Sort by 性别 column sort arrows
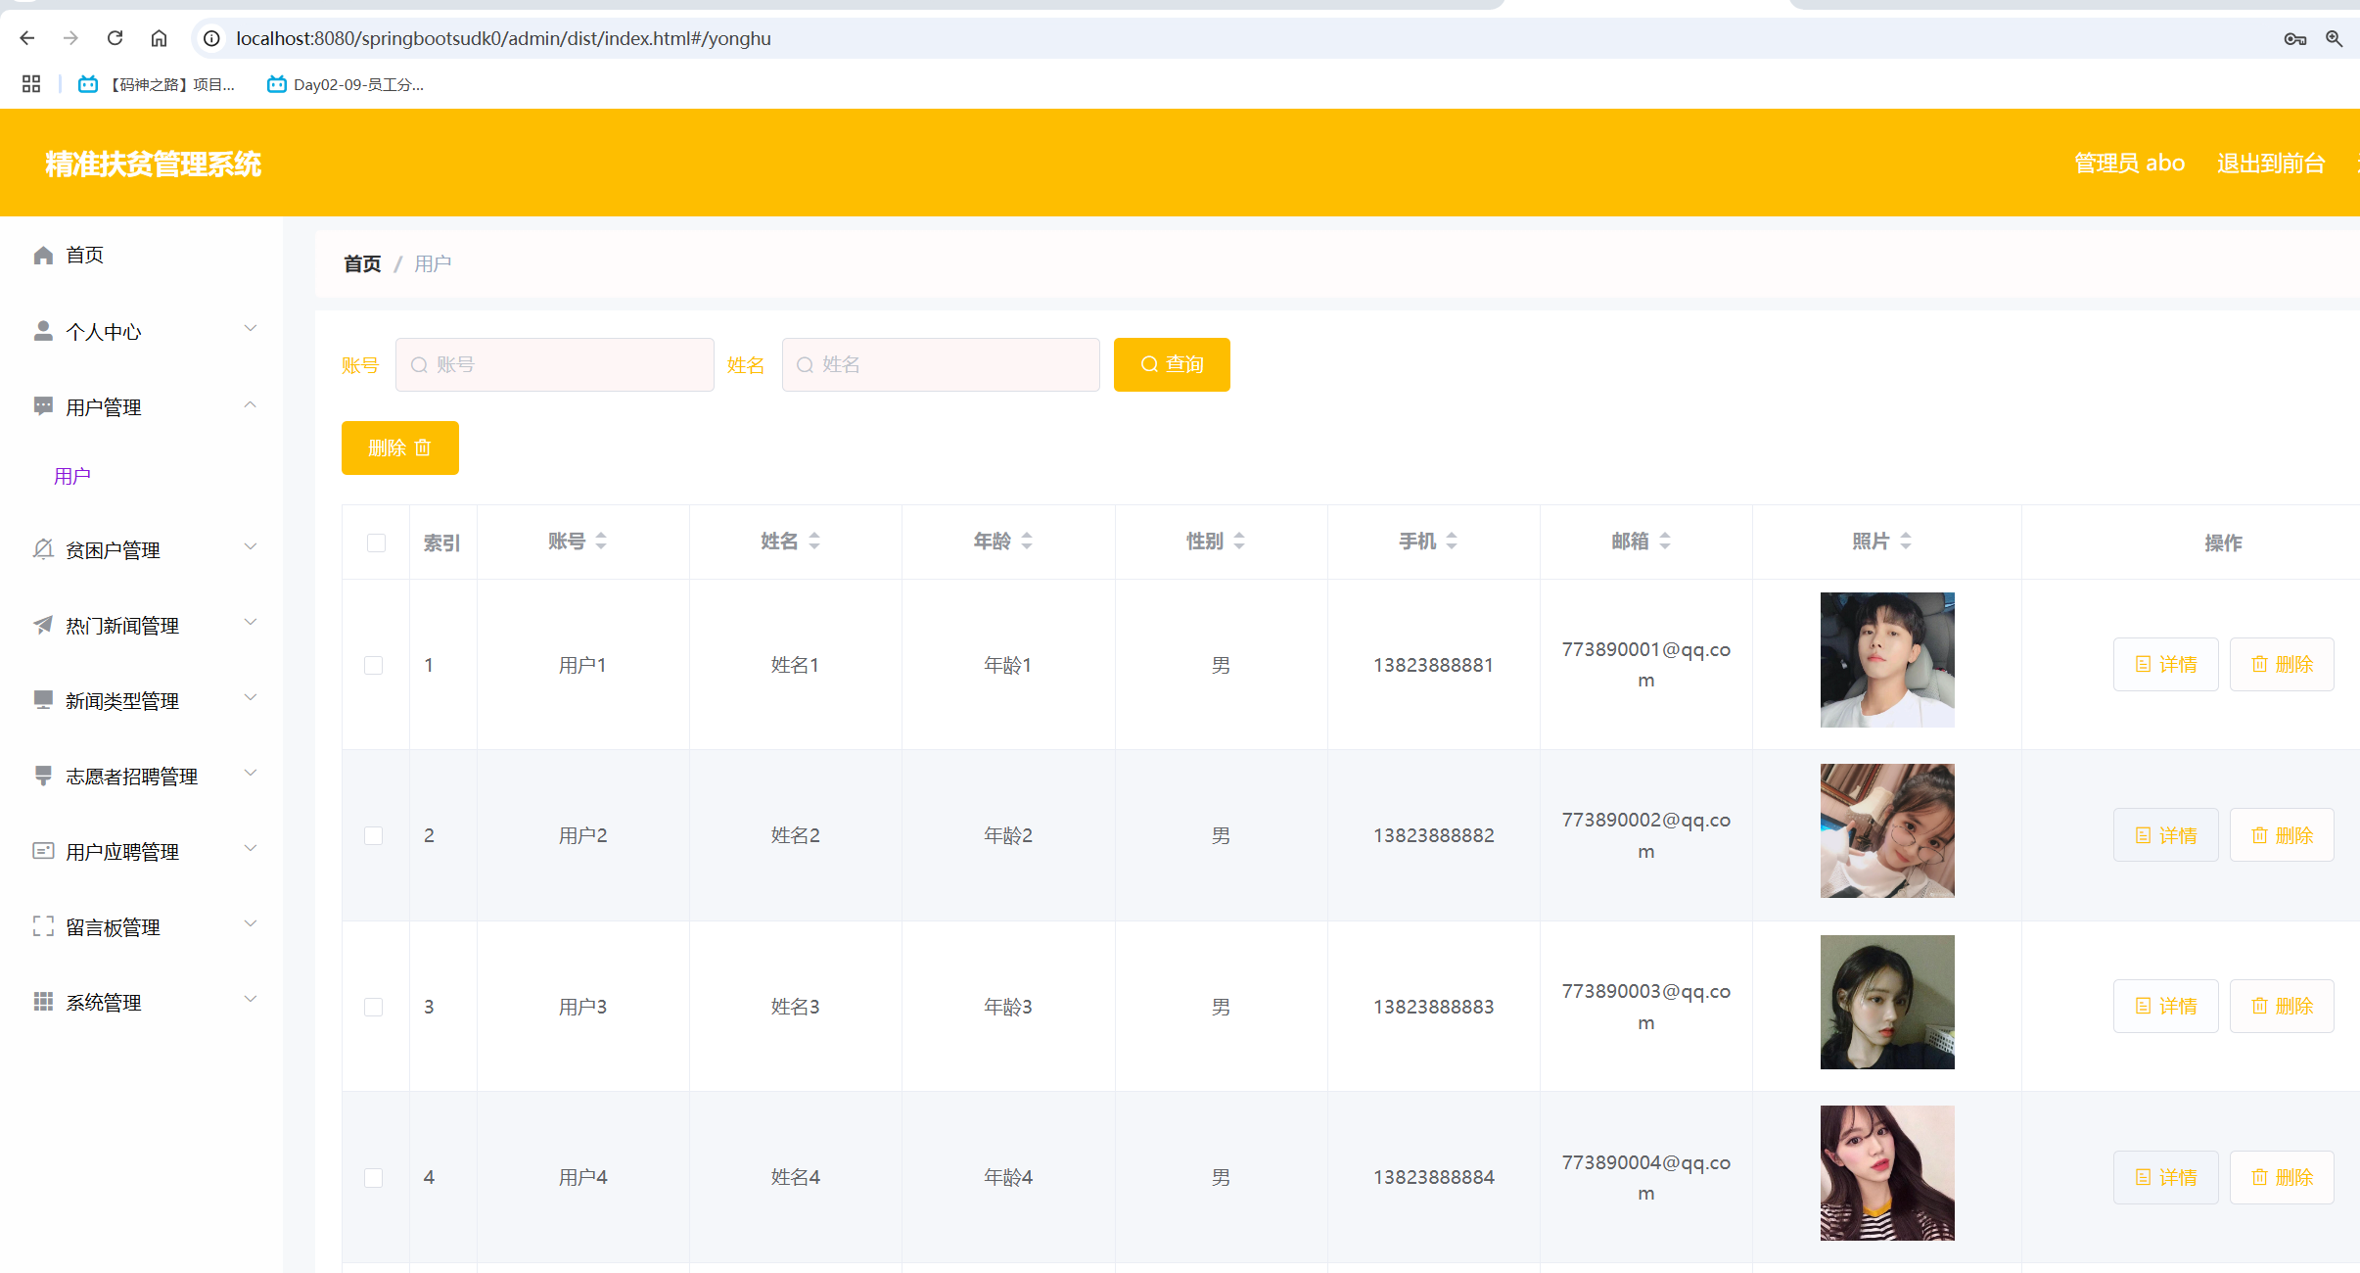Image resolution: width=2360 pixels, height=1273 pixels. click(x=1239, y=541)
